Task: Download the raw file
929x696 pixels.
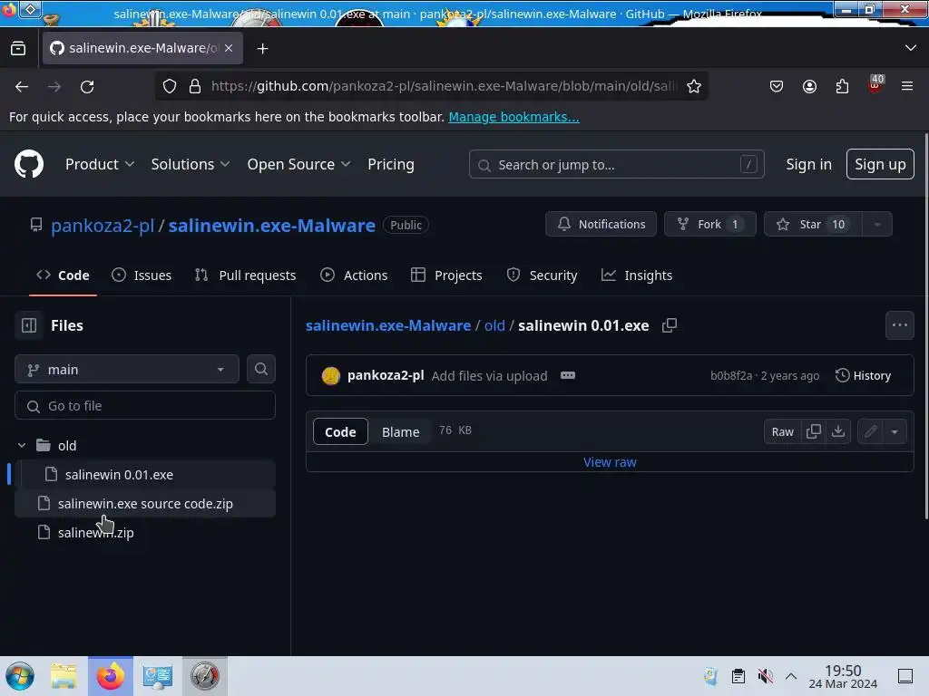Action: pyautogui.click(x=838, y=431)
